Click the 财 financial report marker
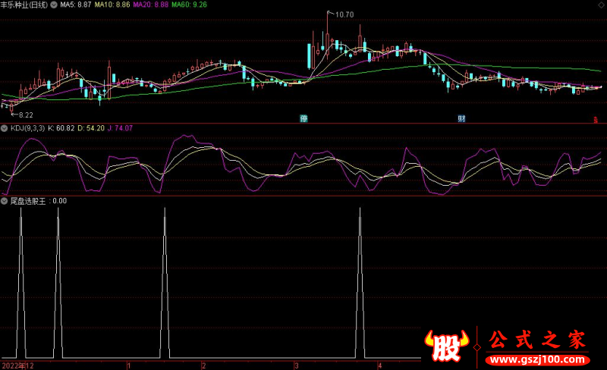The image size is (607, 370). [461, 119]
